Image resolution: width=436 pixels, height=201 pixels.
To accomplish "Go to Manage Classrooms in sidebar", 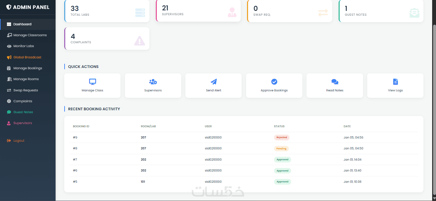I will click(x=28, y=35).
